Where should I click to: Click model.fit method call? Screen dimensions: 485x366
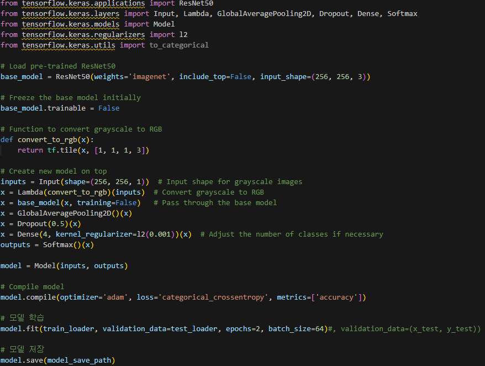(x=19, y=329)
